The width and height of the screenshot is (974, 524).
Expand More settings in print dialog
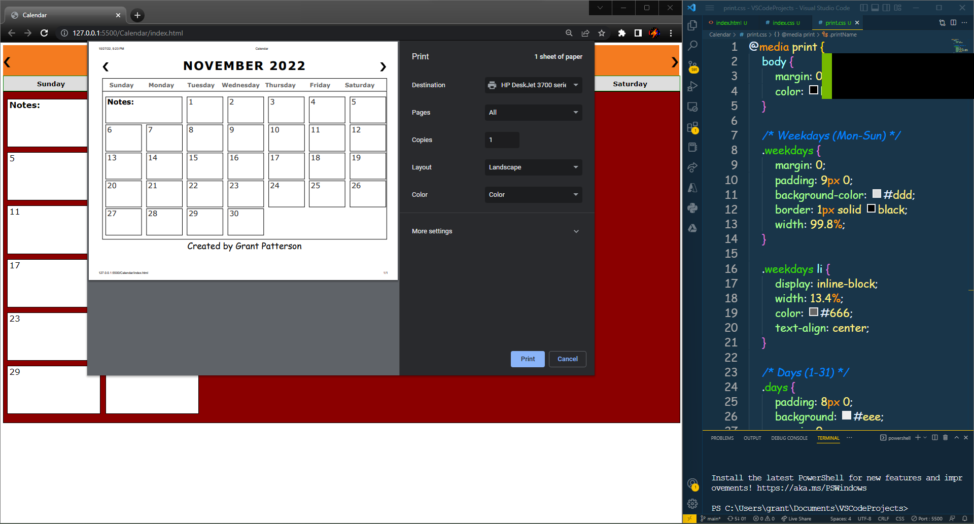pyautogui.click(x=496, y=231)
